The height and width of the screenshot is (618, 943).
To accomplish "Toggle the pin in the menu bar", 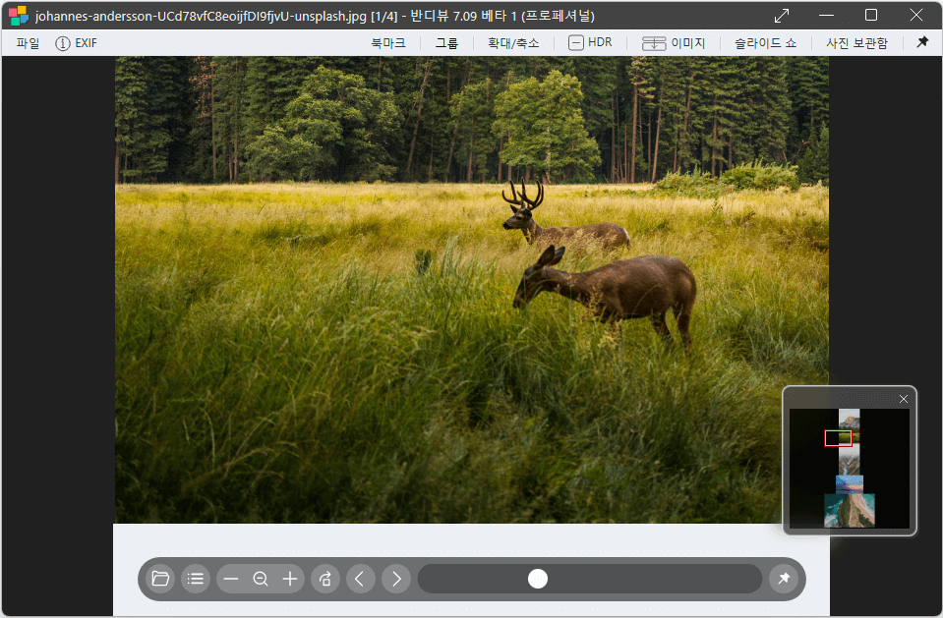I will click(922, 42).
